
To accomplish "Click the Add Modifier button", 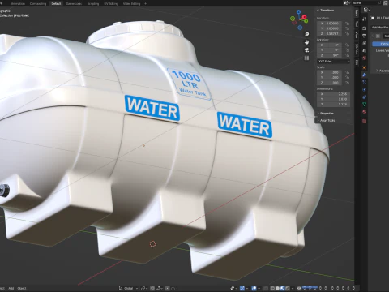I will 380,28.
